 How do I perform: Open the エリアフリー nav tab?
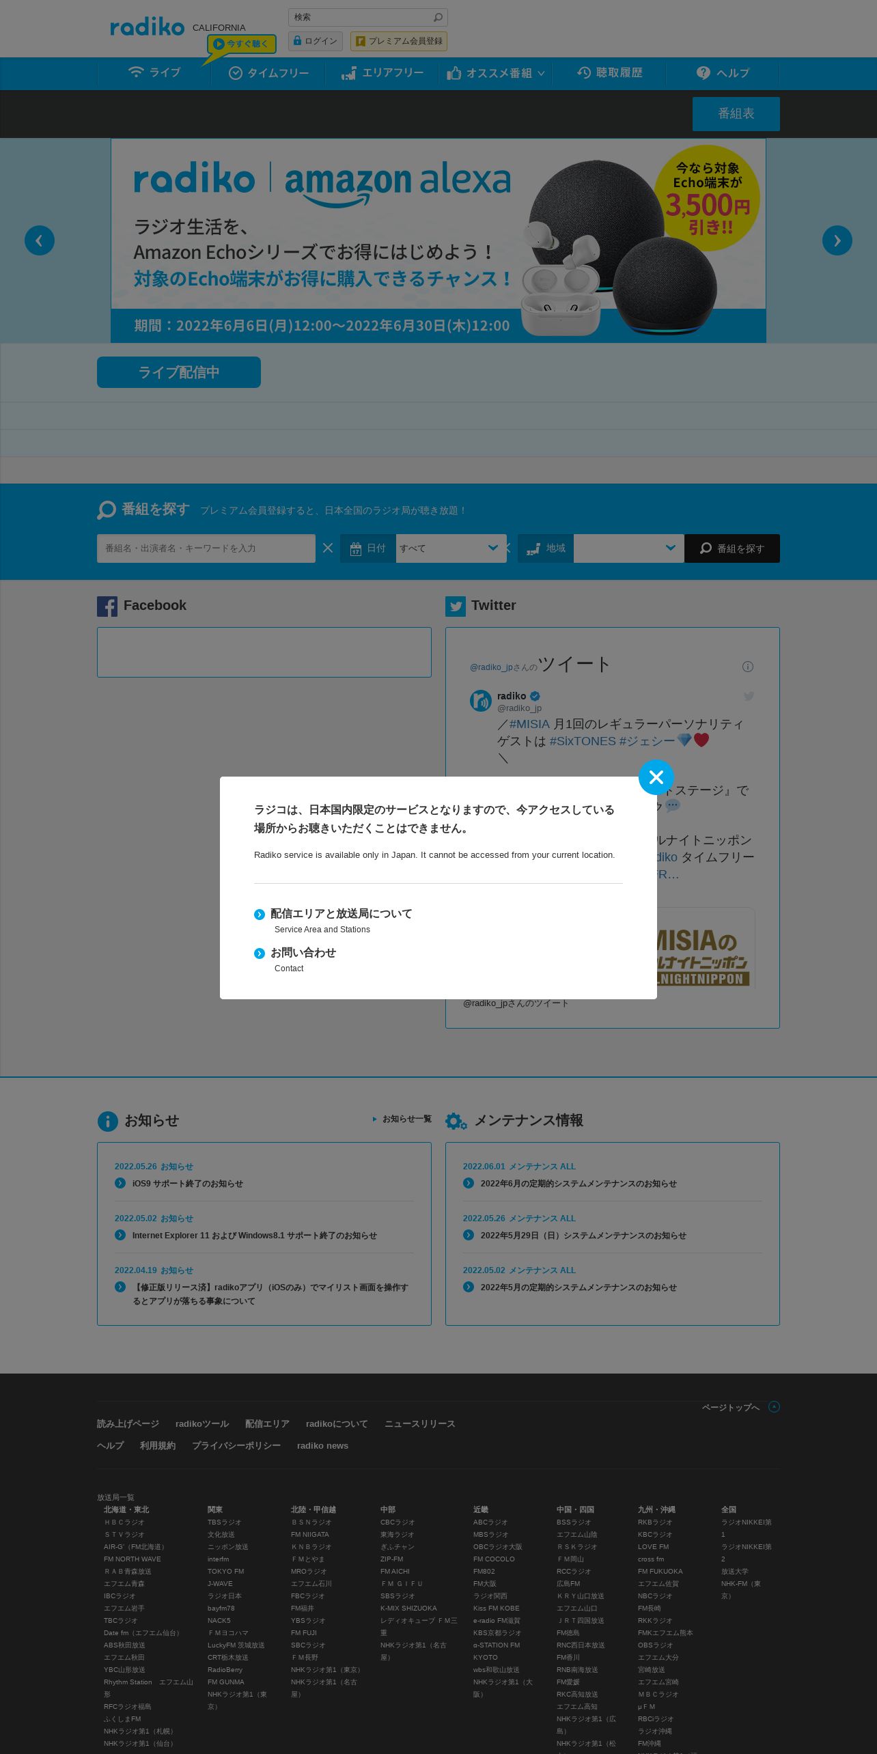382,73
